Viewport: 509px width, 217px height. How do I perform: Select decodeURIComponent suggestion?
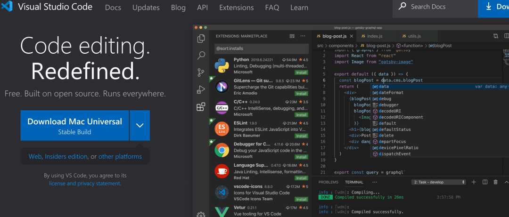coord(401,117)
